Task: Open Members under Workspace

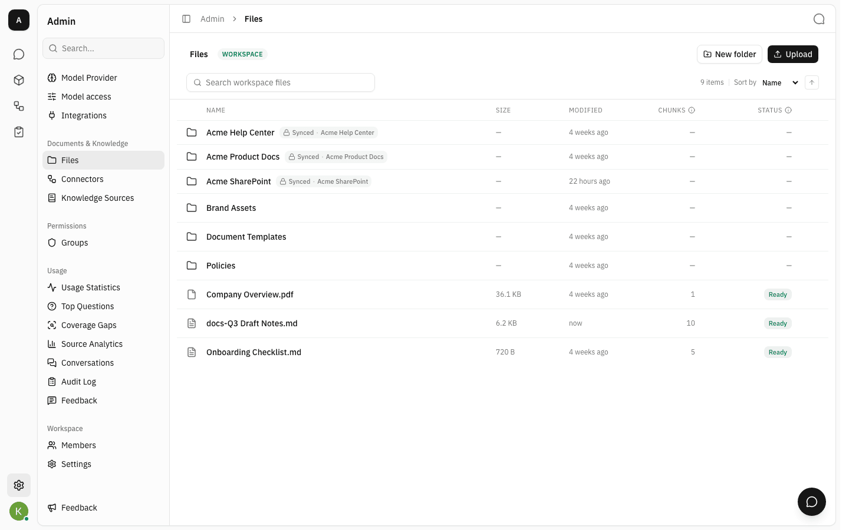Action: tap(103, 445)
